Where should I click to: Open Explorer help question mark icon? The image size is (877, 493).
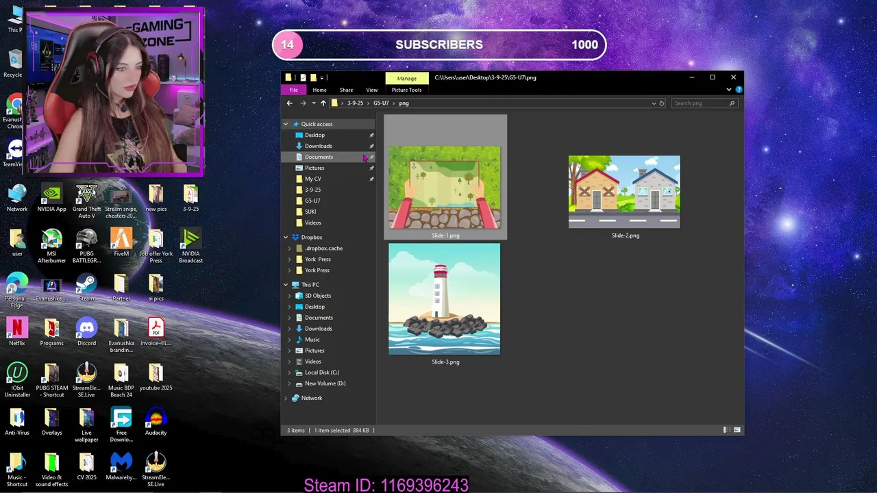pyautogui.click(x=737, y=90)
